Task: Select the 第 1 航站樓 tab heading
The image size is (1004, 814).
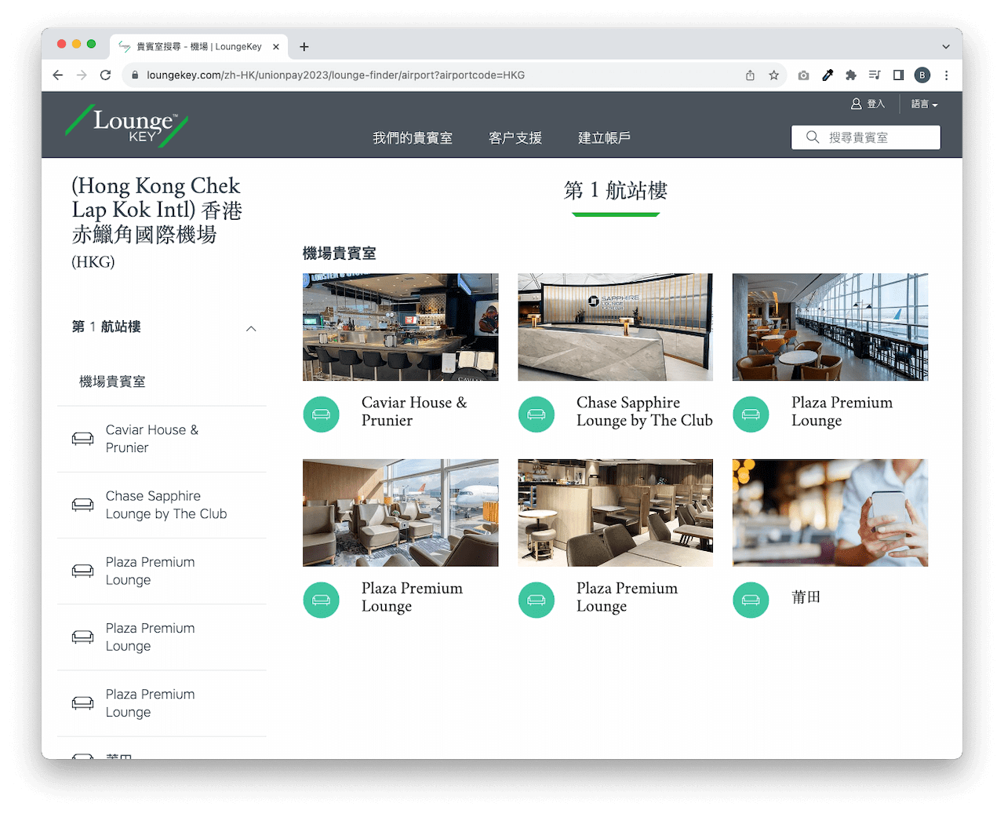Action: click(616, 191)
